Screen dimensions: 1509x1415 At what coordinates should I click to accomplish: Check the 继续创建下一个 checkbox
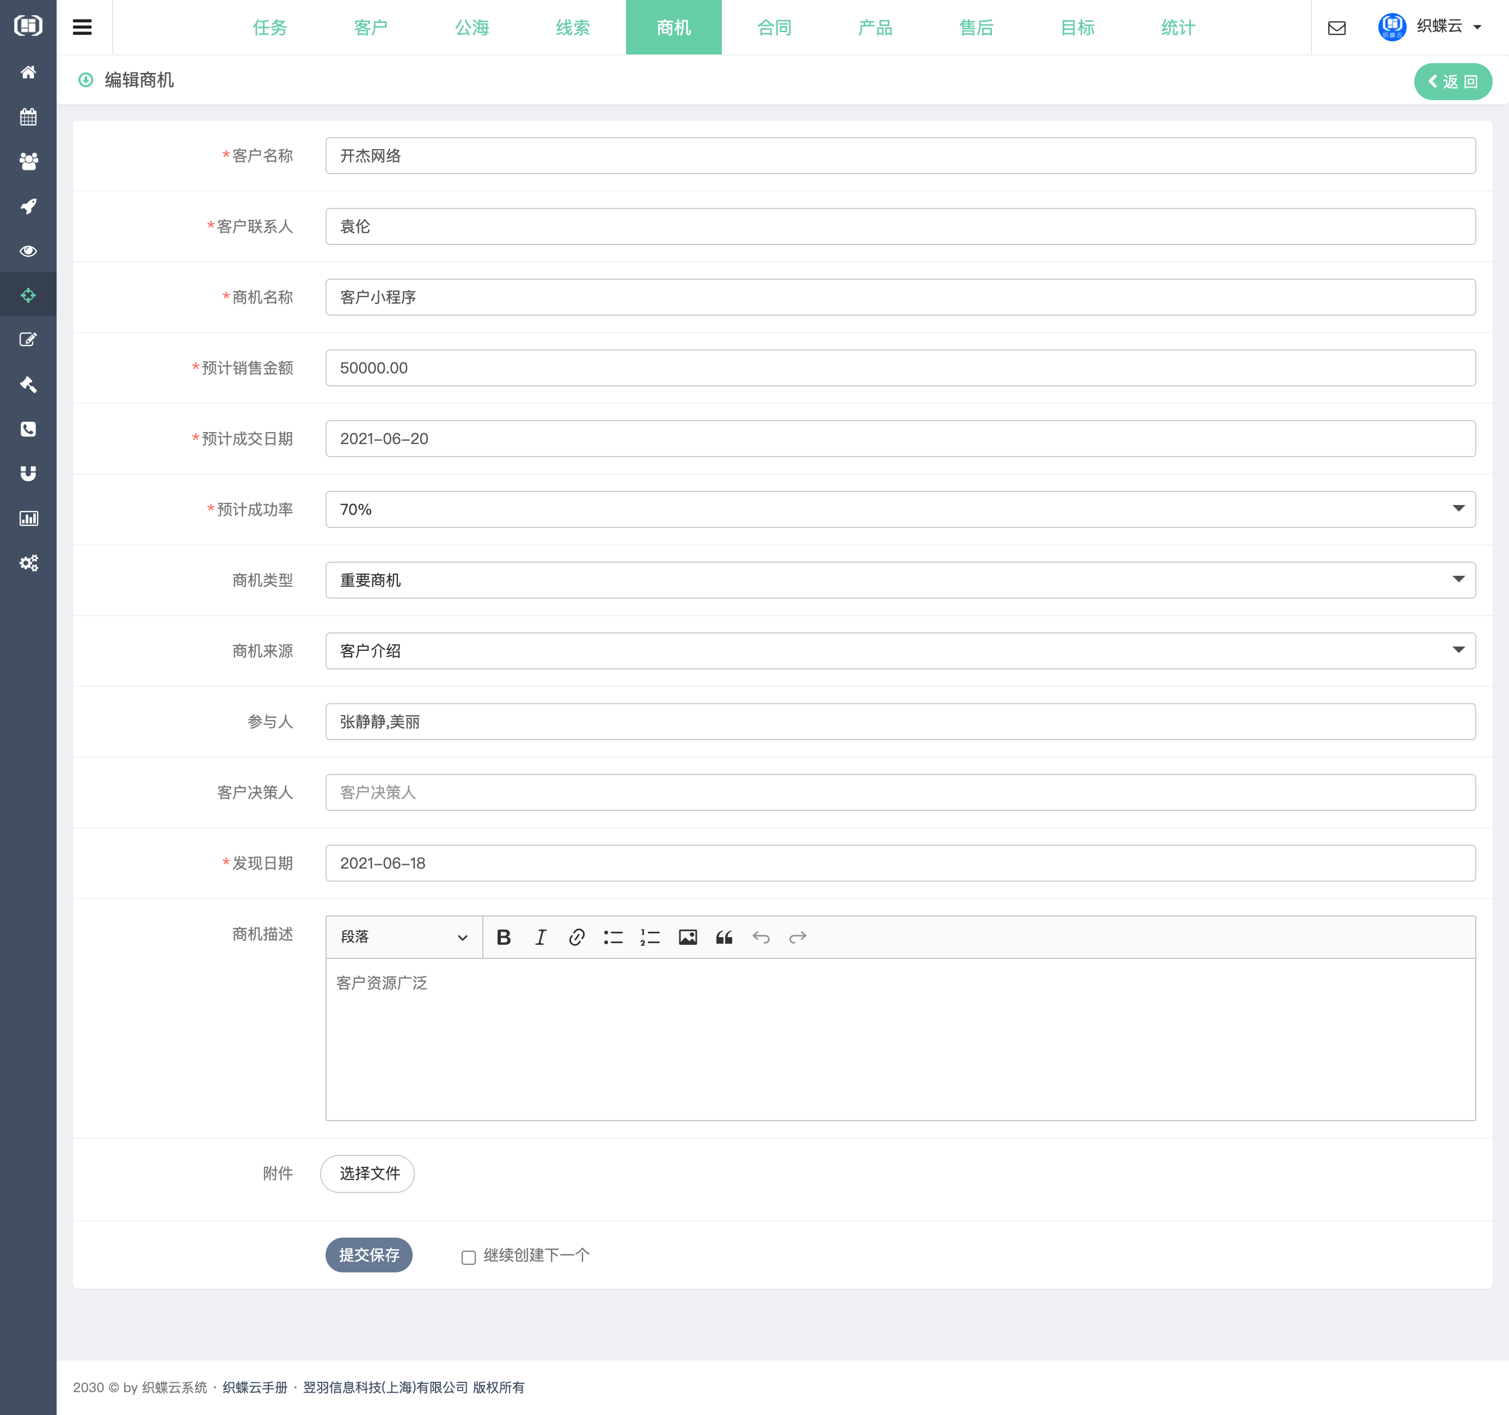(x=468, y=1257)
